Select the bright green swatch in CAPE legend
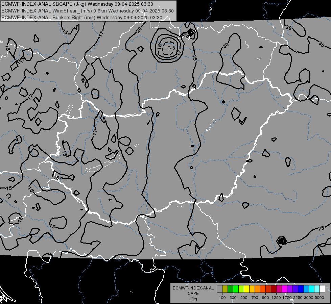This screenshot has width=331, height=304. [x=236, y=289]
